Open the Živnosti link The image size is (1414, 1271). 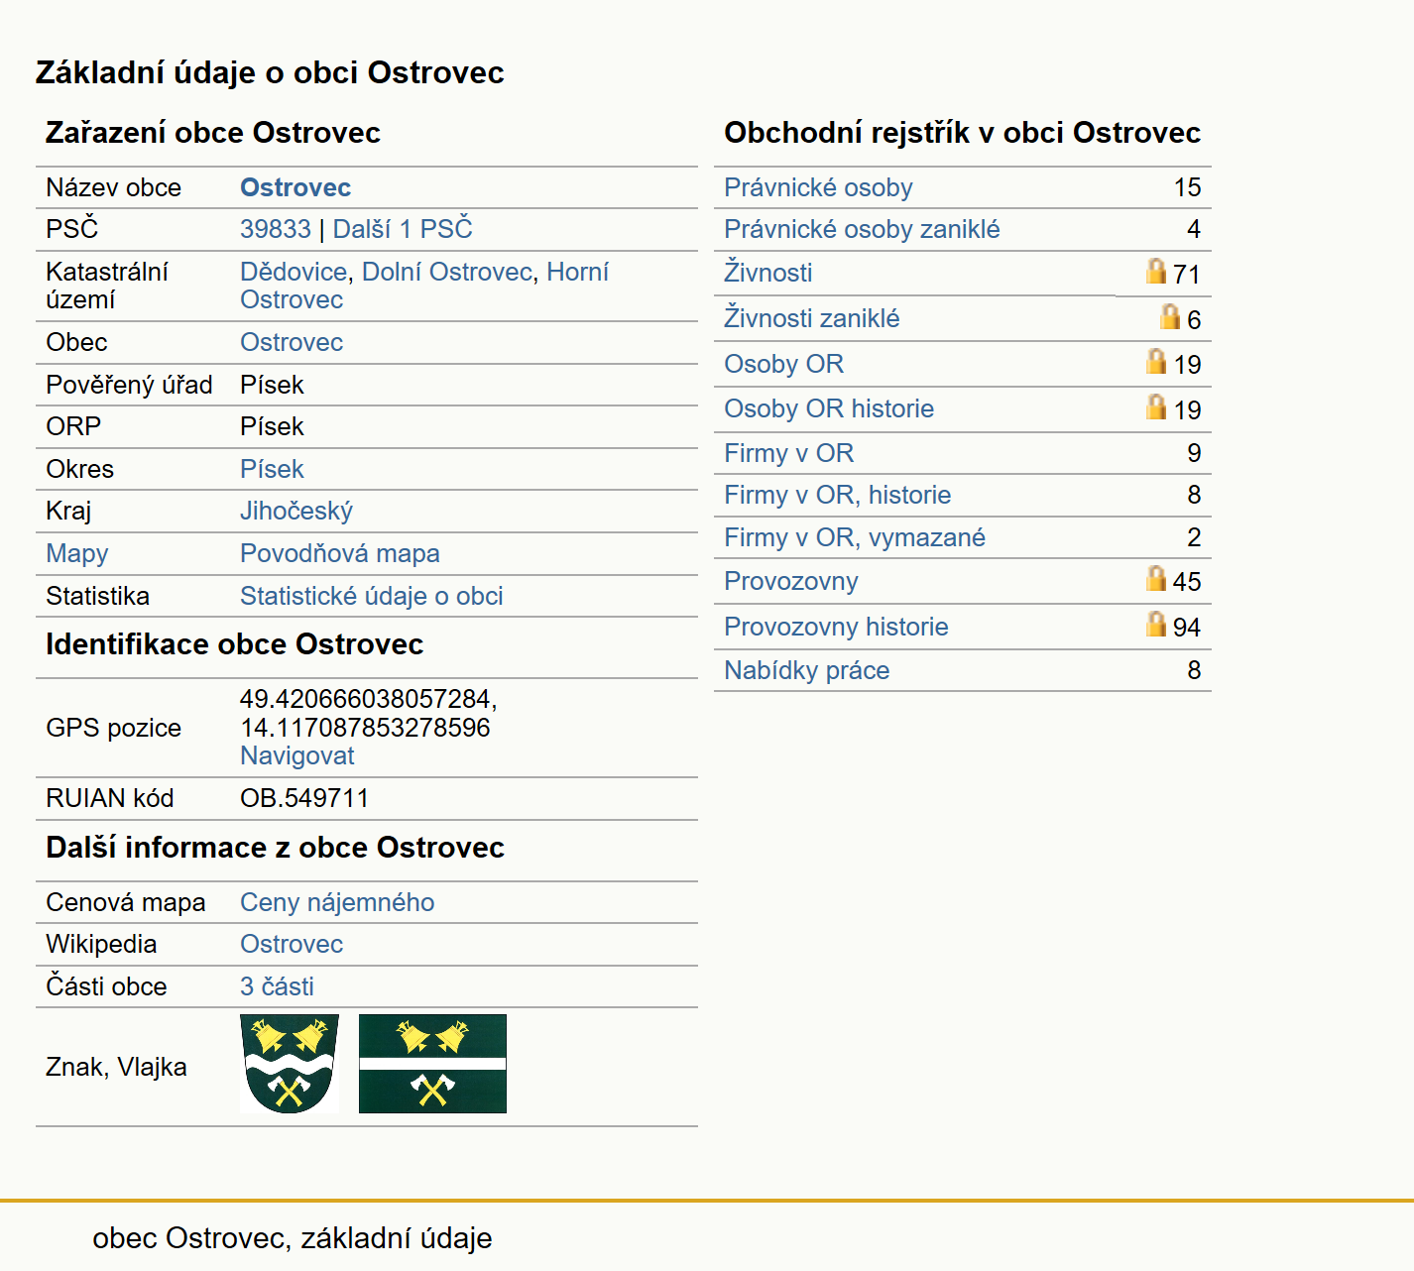tap(768, 273)
